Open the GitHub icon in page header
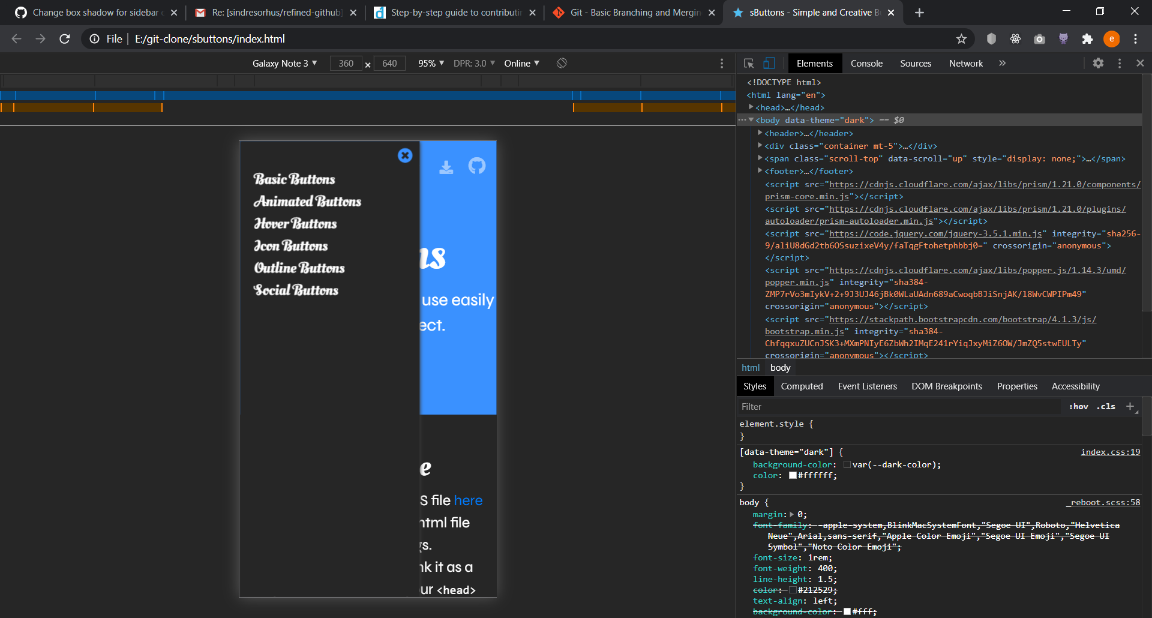Screen dimensions: 1152x618 click(x=477, y=166)
